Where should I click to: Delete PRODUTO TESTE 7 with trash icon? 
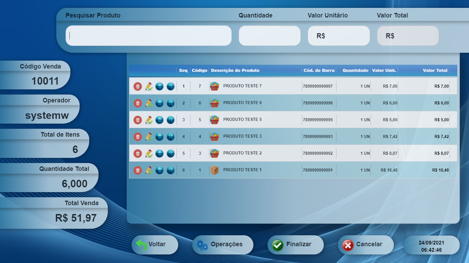tap(137, 86)
